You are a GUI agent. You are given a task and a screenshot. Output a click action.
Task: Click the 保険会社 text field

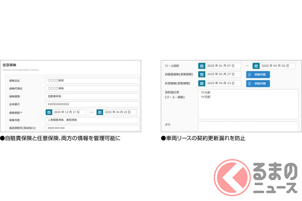coord(92,80)
